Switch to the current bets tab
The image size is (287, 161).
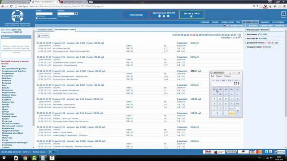coord(45,30)
